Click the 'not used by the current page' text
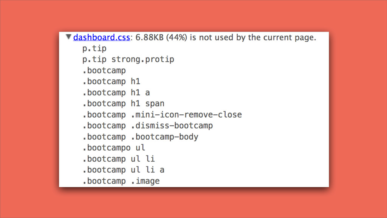The width and height of the screenshot is (387, 218). [x=257, y=37]
